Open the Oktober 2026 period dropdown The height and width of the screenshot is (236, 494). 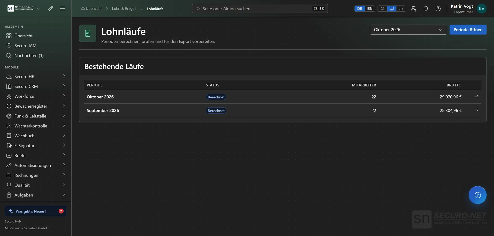[408, 30]
